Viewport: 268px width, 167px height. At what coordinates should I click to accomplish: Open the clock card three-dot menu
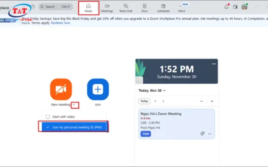coord(214,64)
